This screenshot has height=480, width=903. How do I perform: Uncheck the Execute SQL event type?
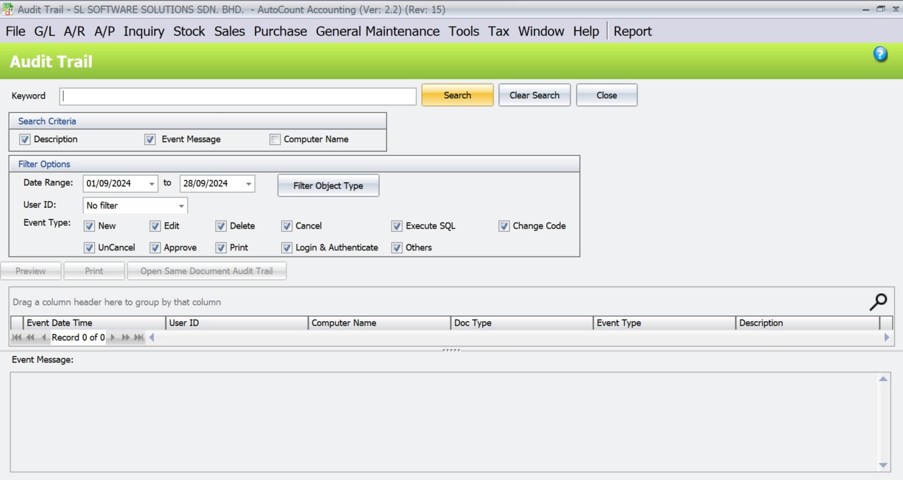397,226
